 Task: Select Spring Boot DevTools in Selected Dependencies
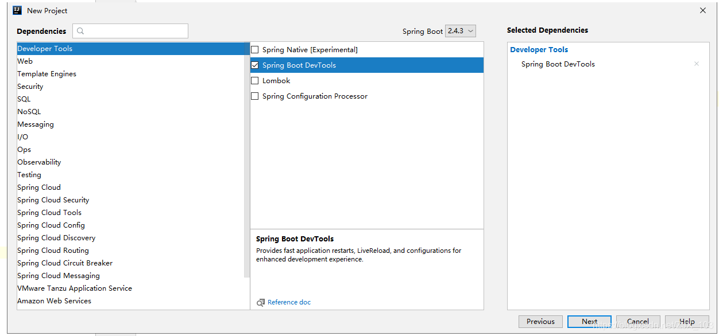point(558,64)
